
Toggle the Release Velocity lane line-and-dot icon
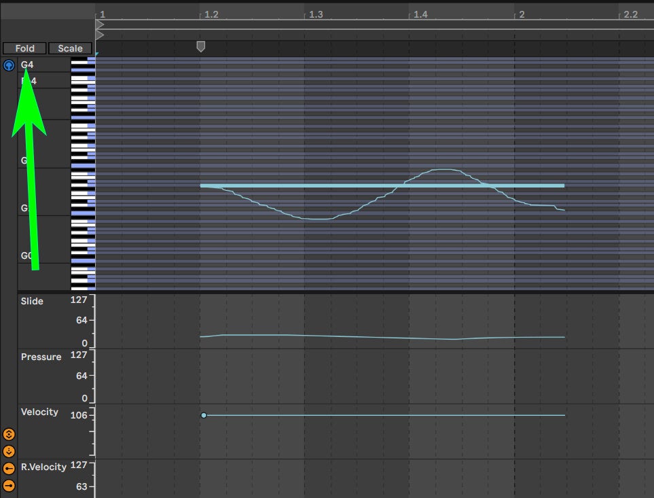pyautogui.click(x=9, y=486)
